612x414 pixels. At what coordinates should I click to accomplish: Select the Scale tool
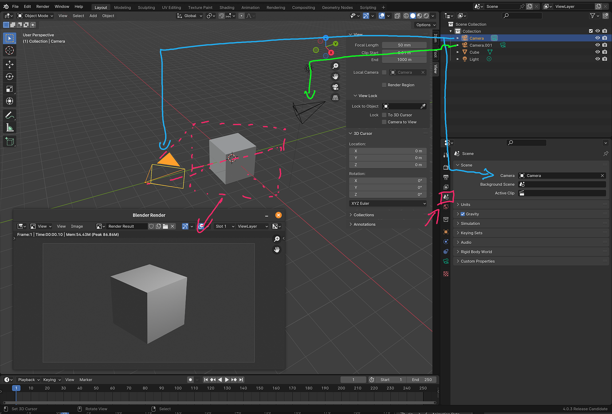9,89
